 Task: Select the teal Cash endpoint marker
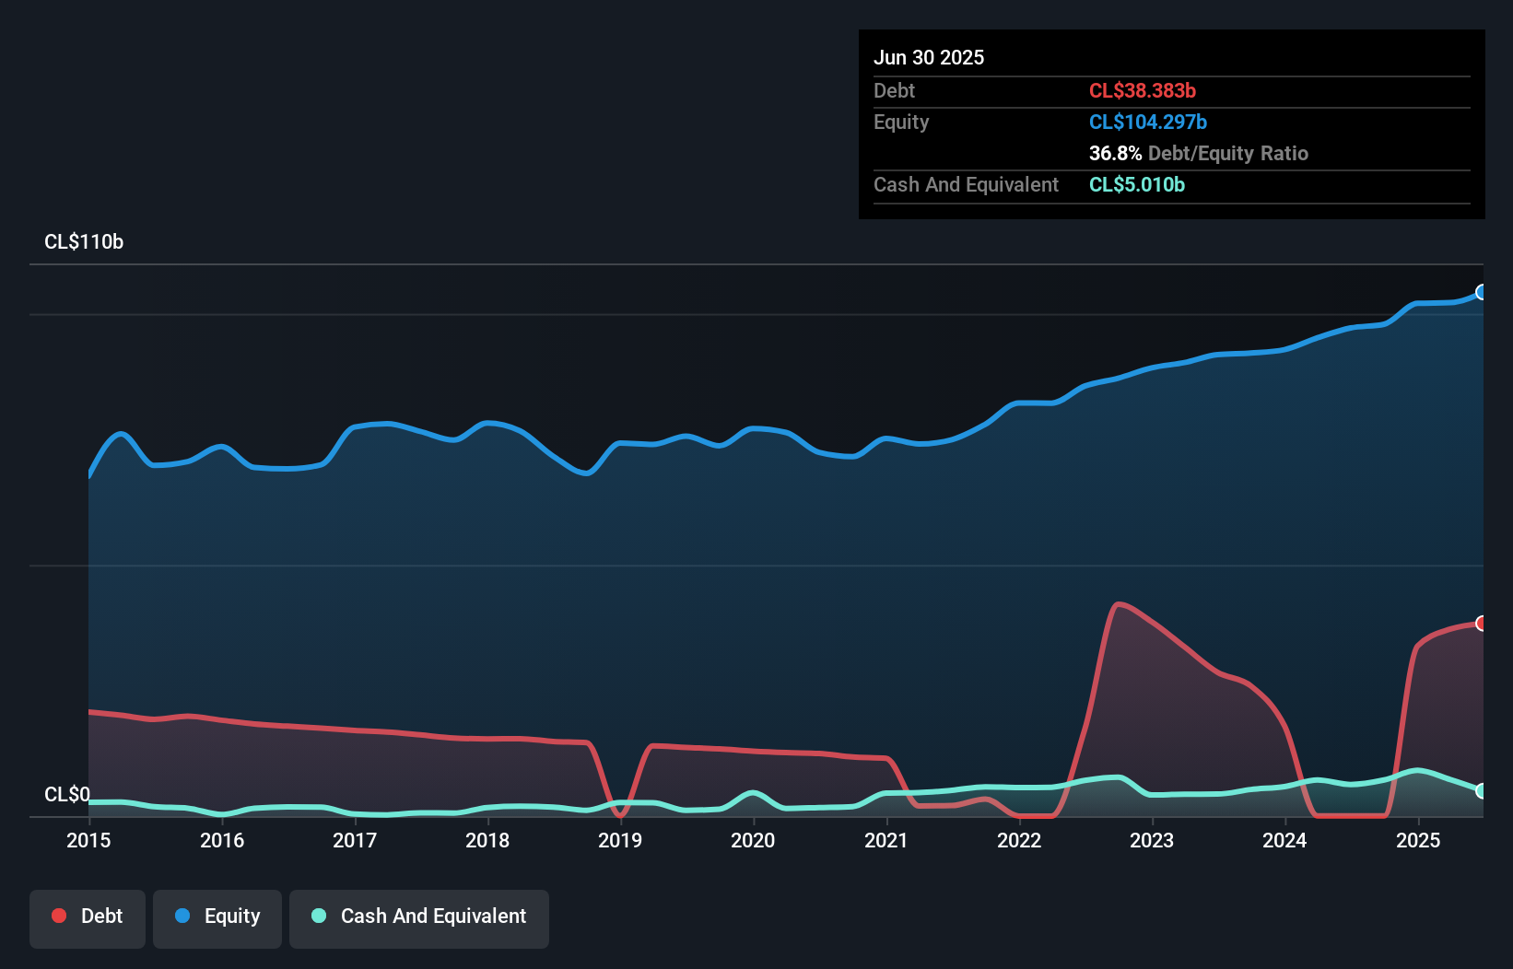point(1481,789)
